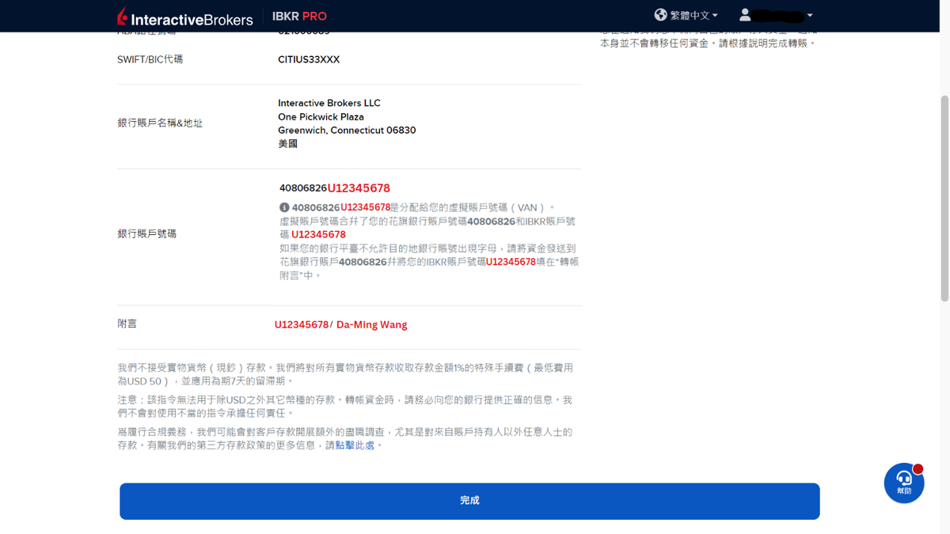Click the 附言 reference U12345678/ Da-Ming Wang
The width and height of the screenshot is (950, 534).
click(x=340, y=324)
